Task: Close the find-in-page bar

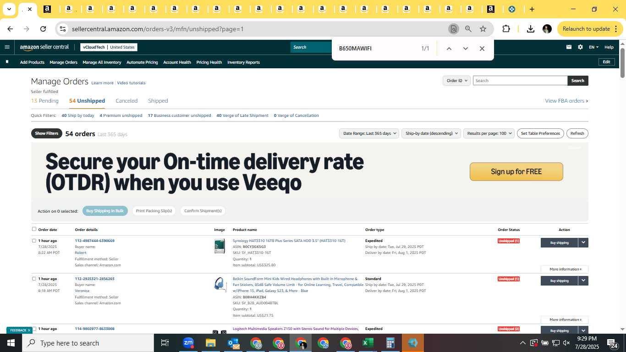Action: click(482, 49)
